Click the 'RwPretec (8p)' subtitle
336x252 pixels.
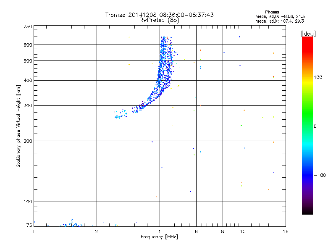(x=159, y=20)
